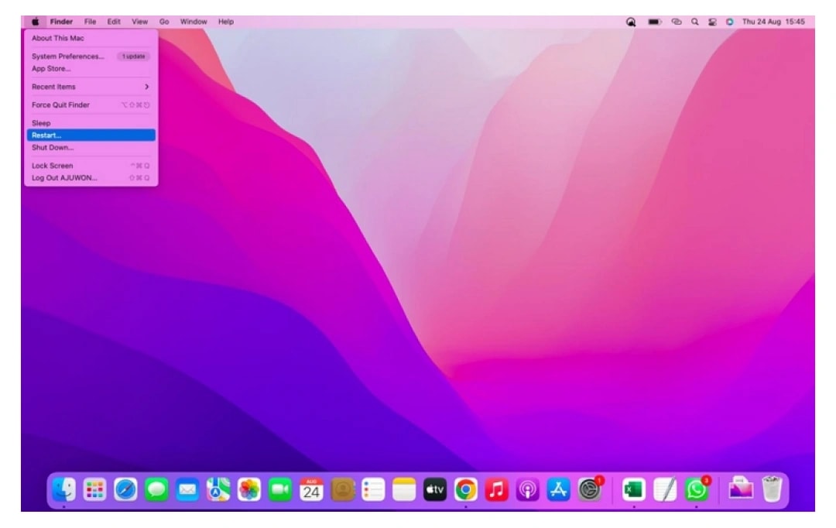Select Lock Screen
The height and width of the screenshot is (528, 836).
pyautogui.click(x=91, y=166)
